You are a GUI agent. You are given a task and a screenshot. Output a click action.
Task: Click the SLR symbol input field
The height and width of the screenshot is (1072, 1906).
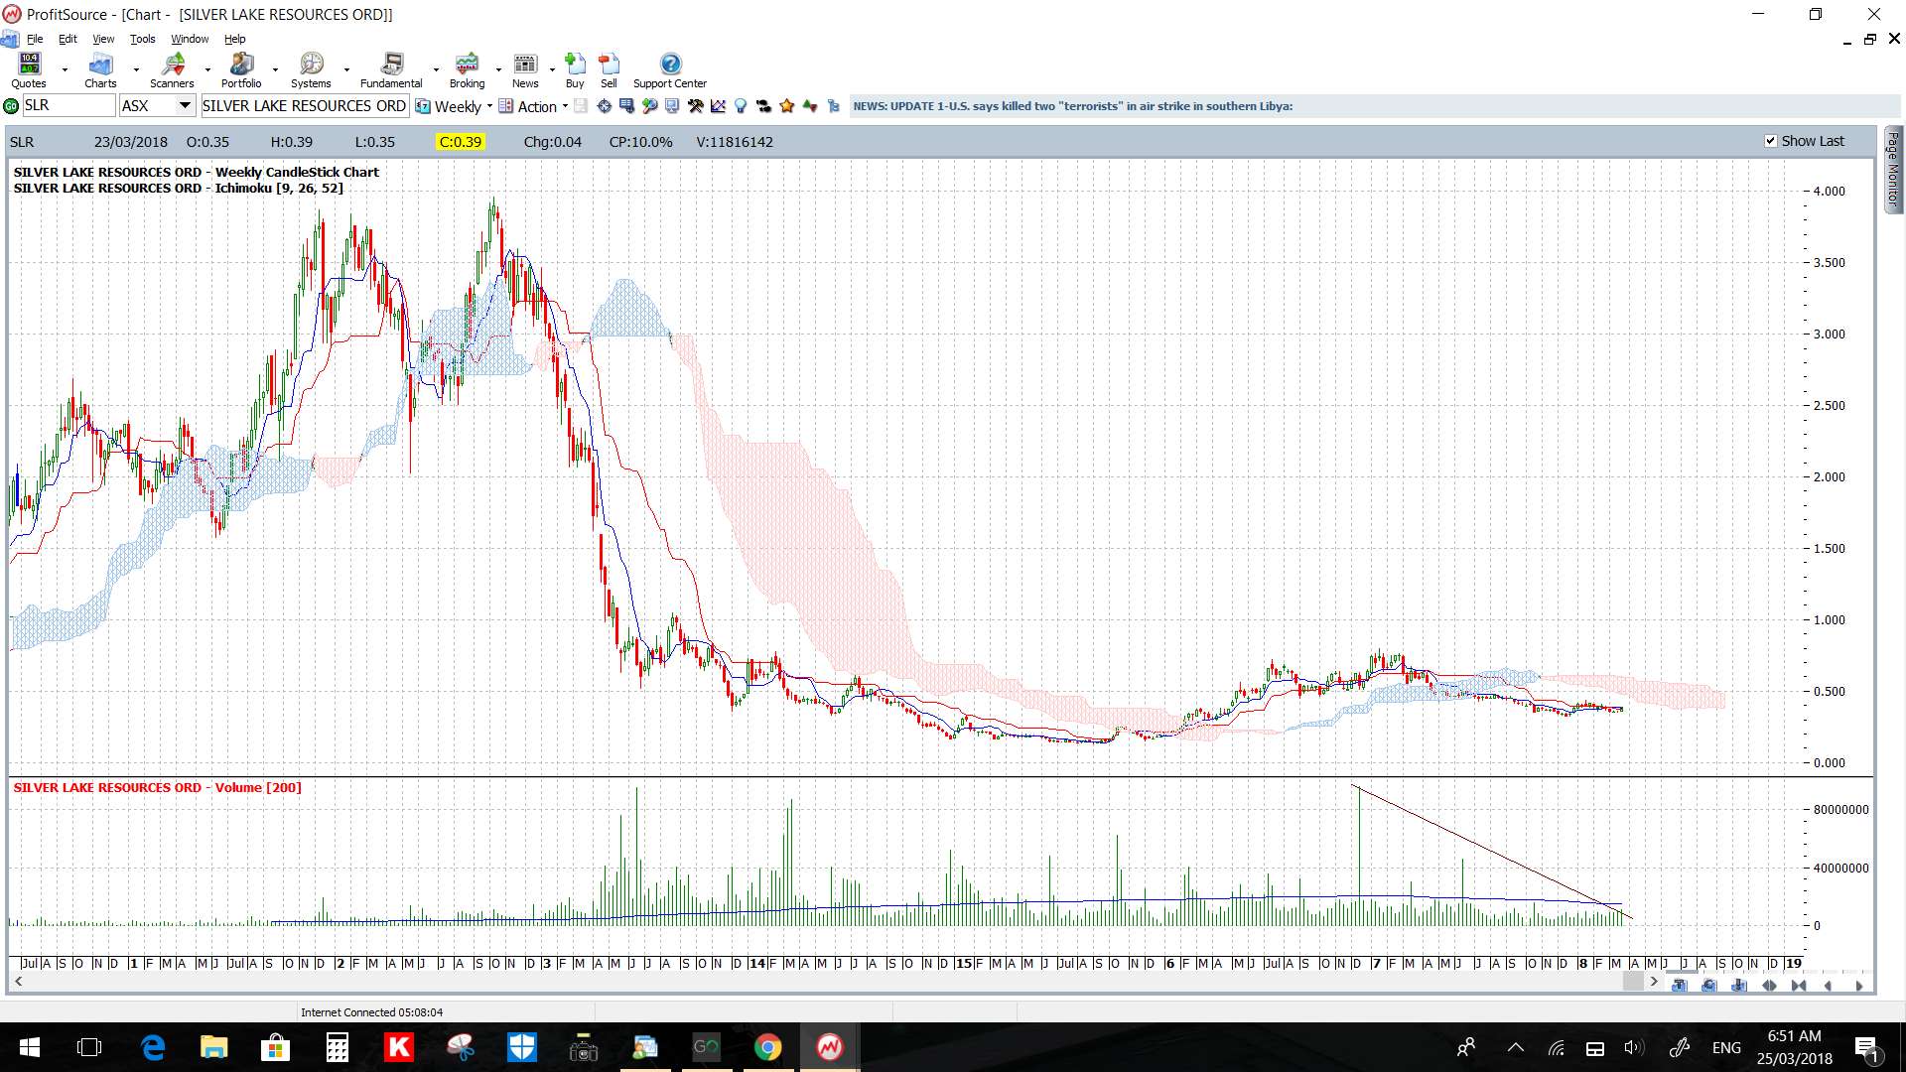68,105
